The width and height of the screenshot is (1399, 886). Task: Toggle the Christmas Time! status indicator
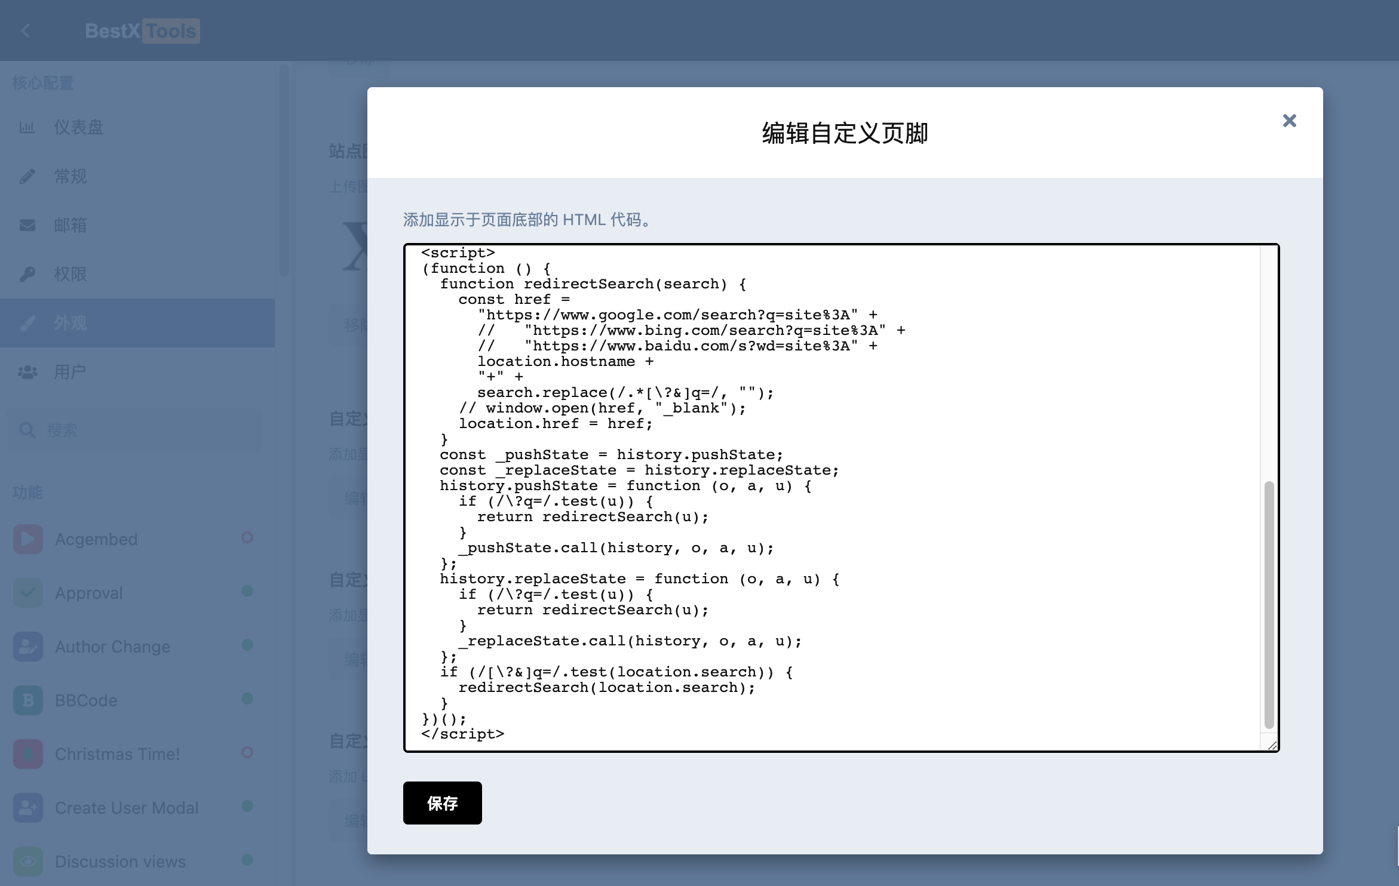click(247, 752)
